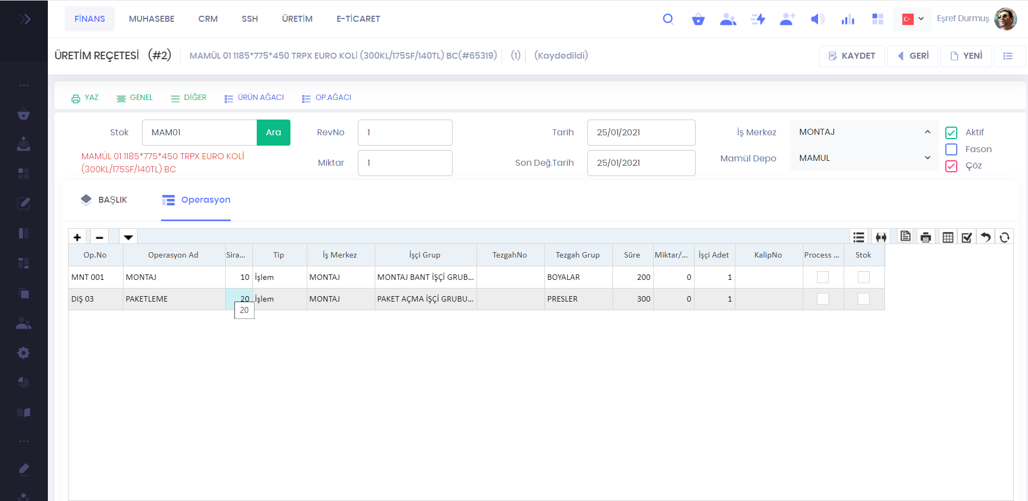Screen dimensions: 1028x501
Task: Click the print icon in grid toolbar
Action: pos(926,237)
